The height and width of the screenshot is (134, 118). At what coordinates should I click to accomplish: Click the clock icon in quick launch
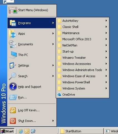(27, 131)
